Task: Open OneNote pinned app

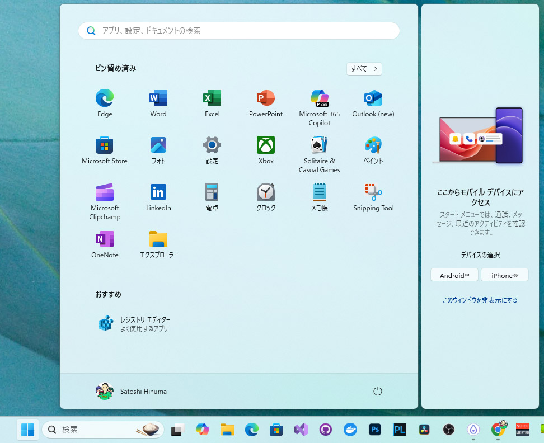Action: pyautogui.click(x=105, y=244)
